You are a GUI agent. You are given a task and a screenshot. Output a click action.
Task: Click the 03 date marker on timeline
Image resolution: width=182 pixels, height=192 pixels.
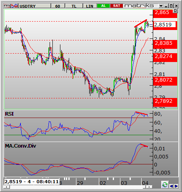[124, 183]
